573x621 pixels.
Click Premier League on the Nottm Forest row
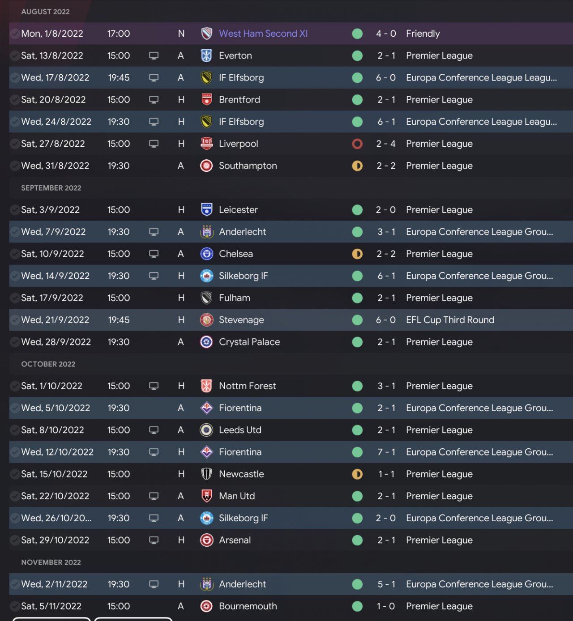click(x=439, y=386)
